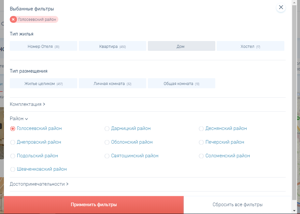Click Применить фильтры button
Image resolution: width=300 pixels, height=214 pixels.
click(x=94, y=205)
